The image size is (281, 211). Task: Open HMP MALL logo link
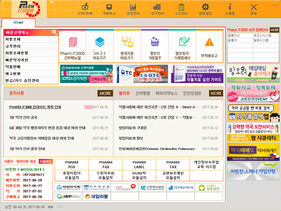pos(69,196)
